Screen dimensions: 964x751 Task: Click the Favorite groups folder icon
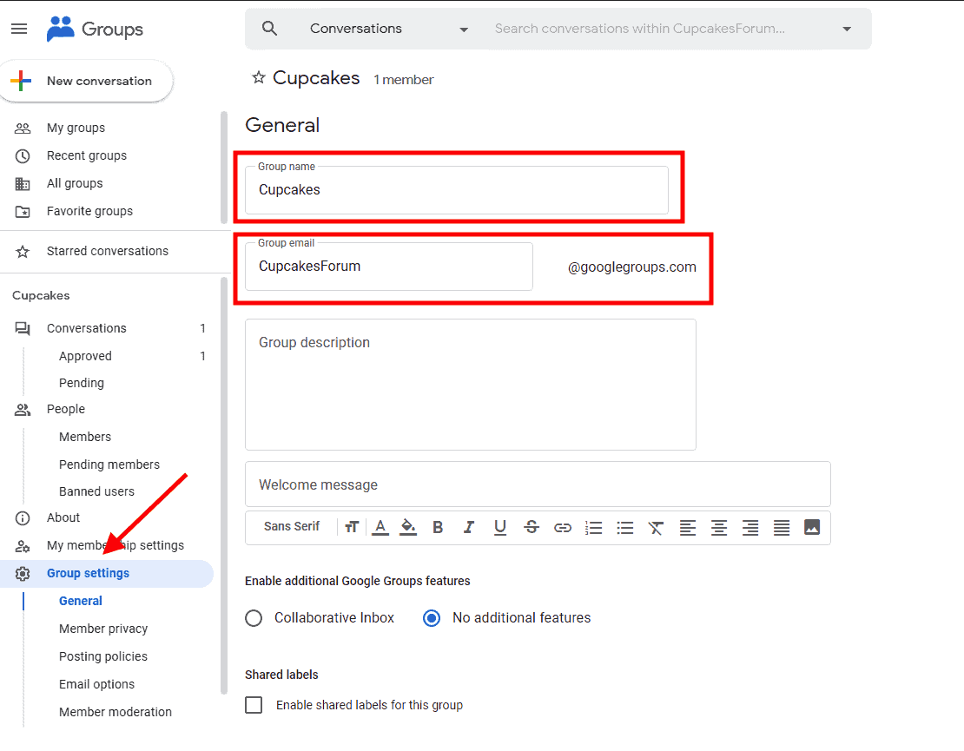point(23,212)
